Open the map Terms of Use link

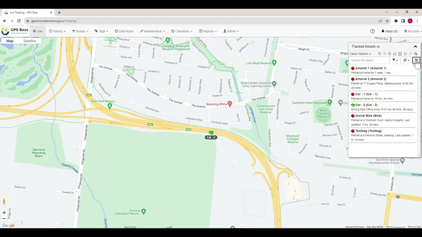(x=414, y=227)
